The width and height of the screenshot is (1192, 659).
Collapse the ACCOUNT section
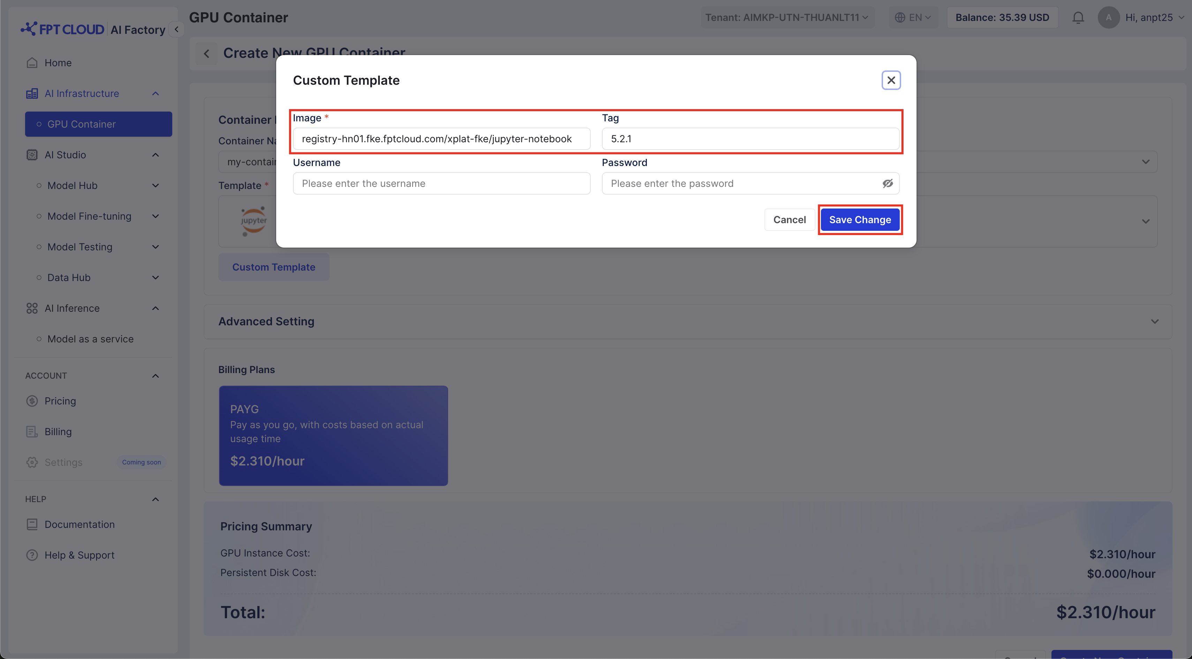point(156,376)
